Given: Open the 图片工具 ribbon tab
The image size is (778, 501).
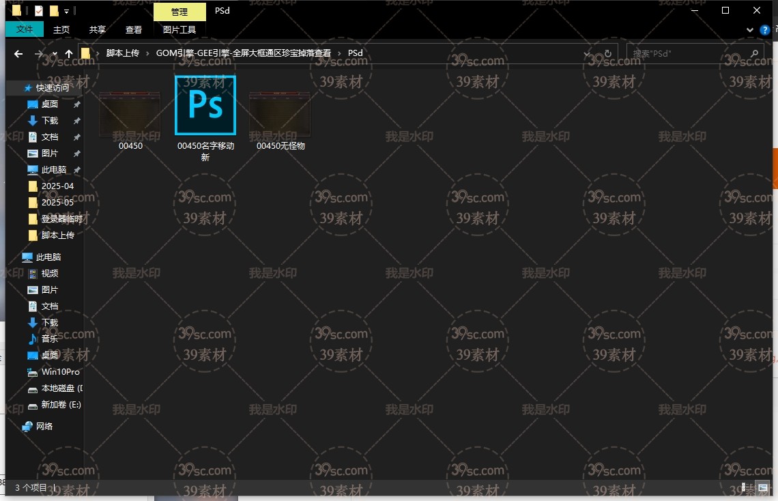Looking at the screenshot, I should 179,30.
